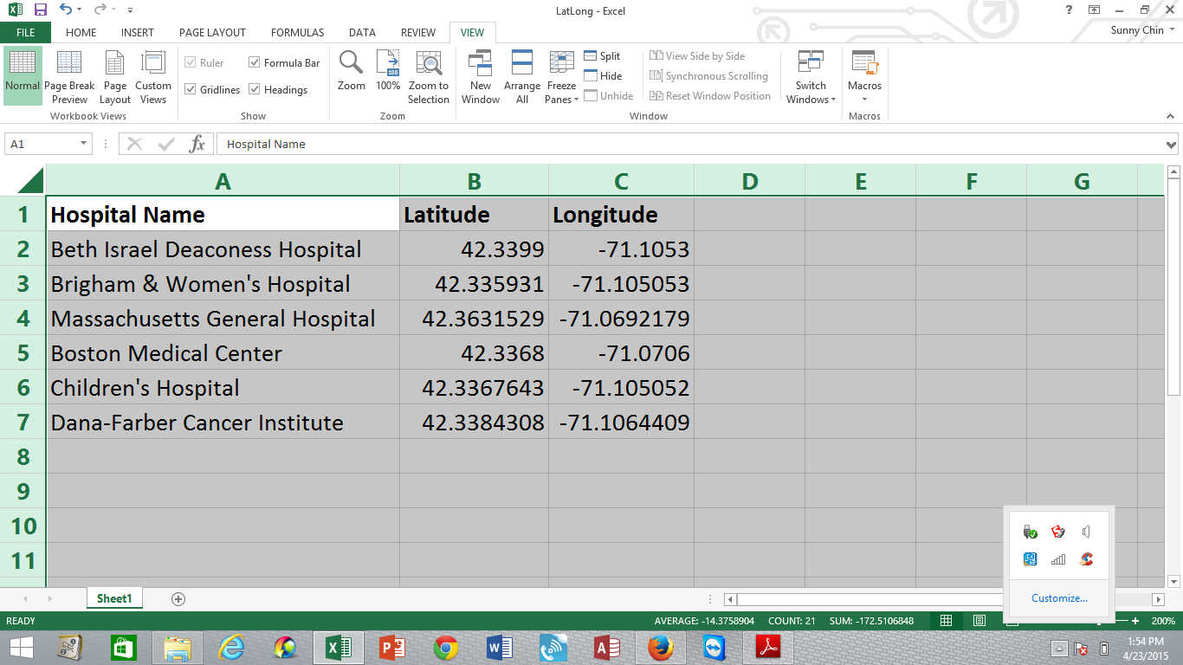This screenshot has width=1183, height=665.
Task: Click the Hide window button
Action: (x=603, y=76)
